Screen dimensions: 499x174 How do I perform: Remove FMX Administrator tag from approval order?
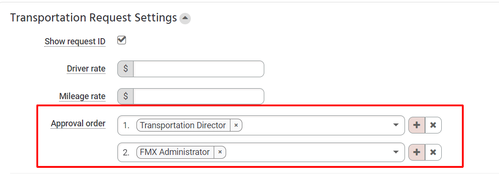220,153
